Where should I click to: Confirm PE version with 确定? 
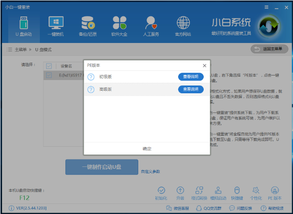point(146,149)
